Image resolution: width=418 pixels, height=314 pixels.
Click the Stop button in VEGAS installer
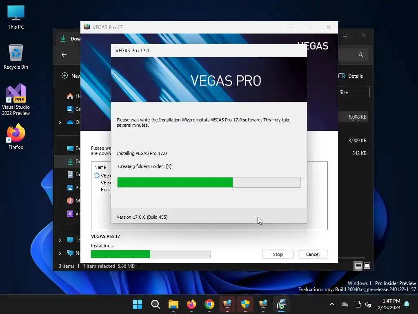coord(278,254)
